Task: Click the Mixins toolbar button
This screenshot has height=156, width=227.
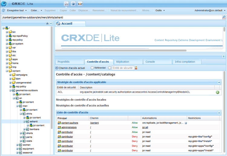Action: click(146, 10)
